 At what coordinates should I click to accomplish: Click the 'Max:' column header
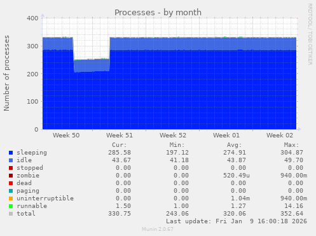[292, 145]
